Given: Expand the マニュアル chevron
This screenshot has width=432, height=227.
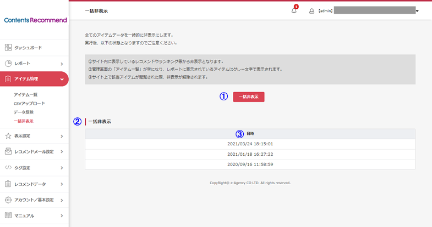Looking at the screenshot, I should pyautogui.click(x=62, y=215).
